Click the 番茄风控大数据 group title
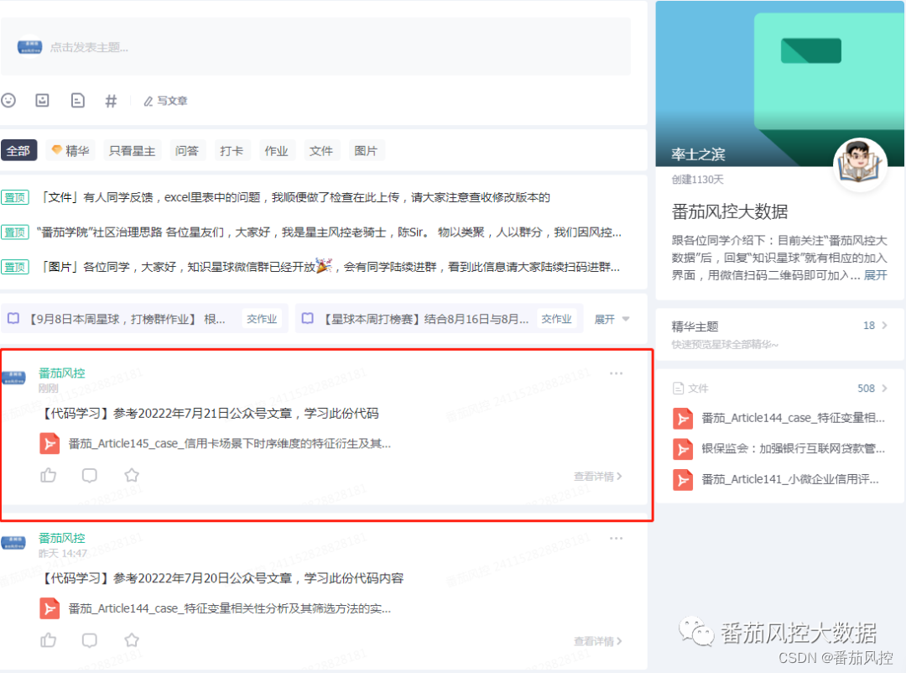 730,211
